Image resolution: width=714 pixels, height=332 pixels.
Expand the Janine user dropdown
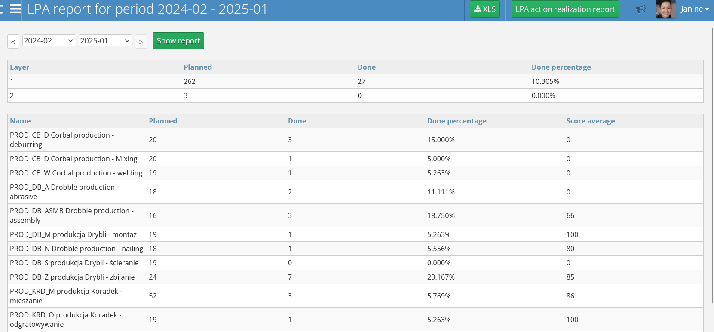point(695,9)
